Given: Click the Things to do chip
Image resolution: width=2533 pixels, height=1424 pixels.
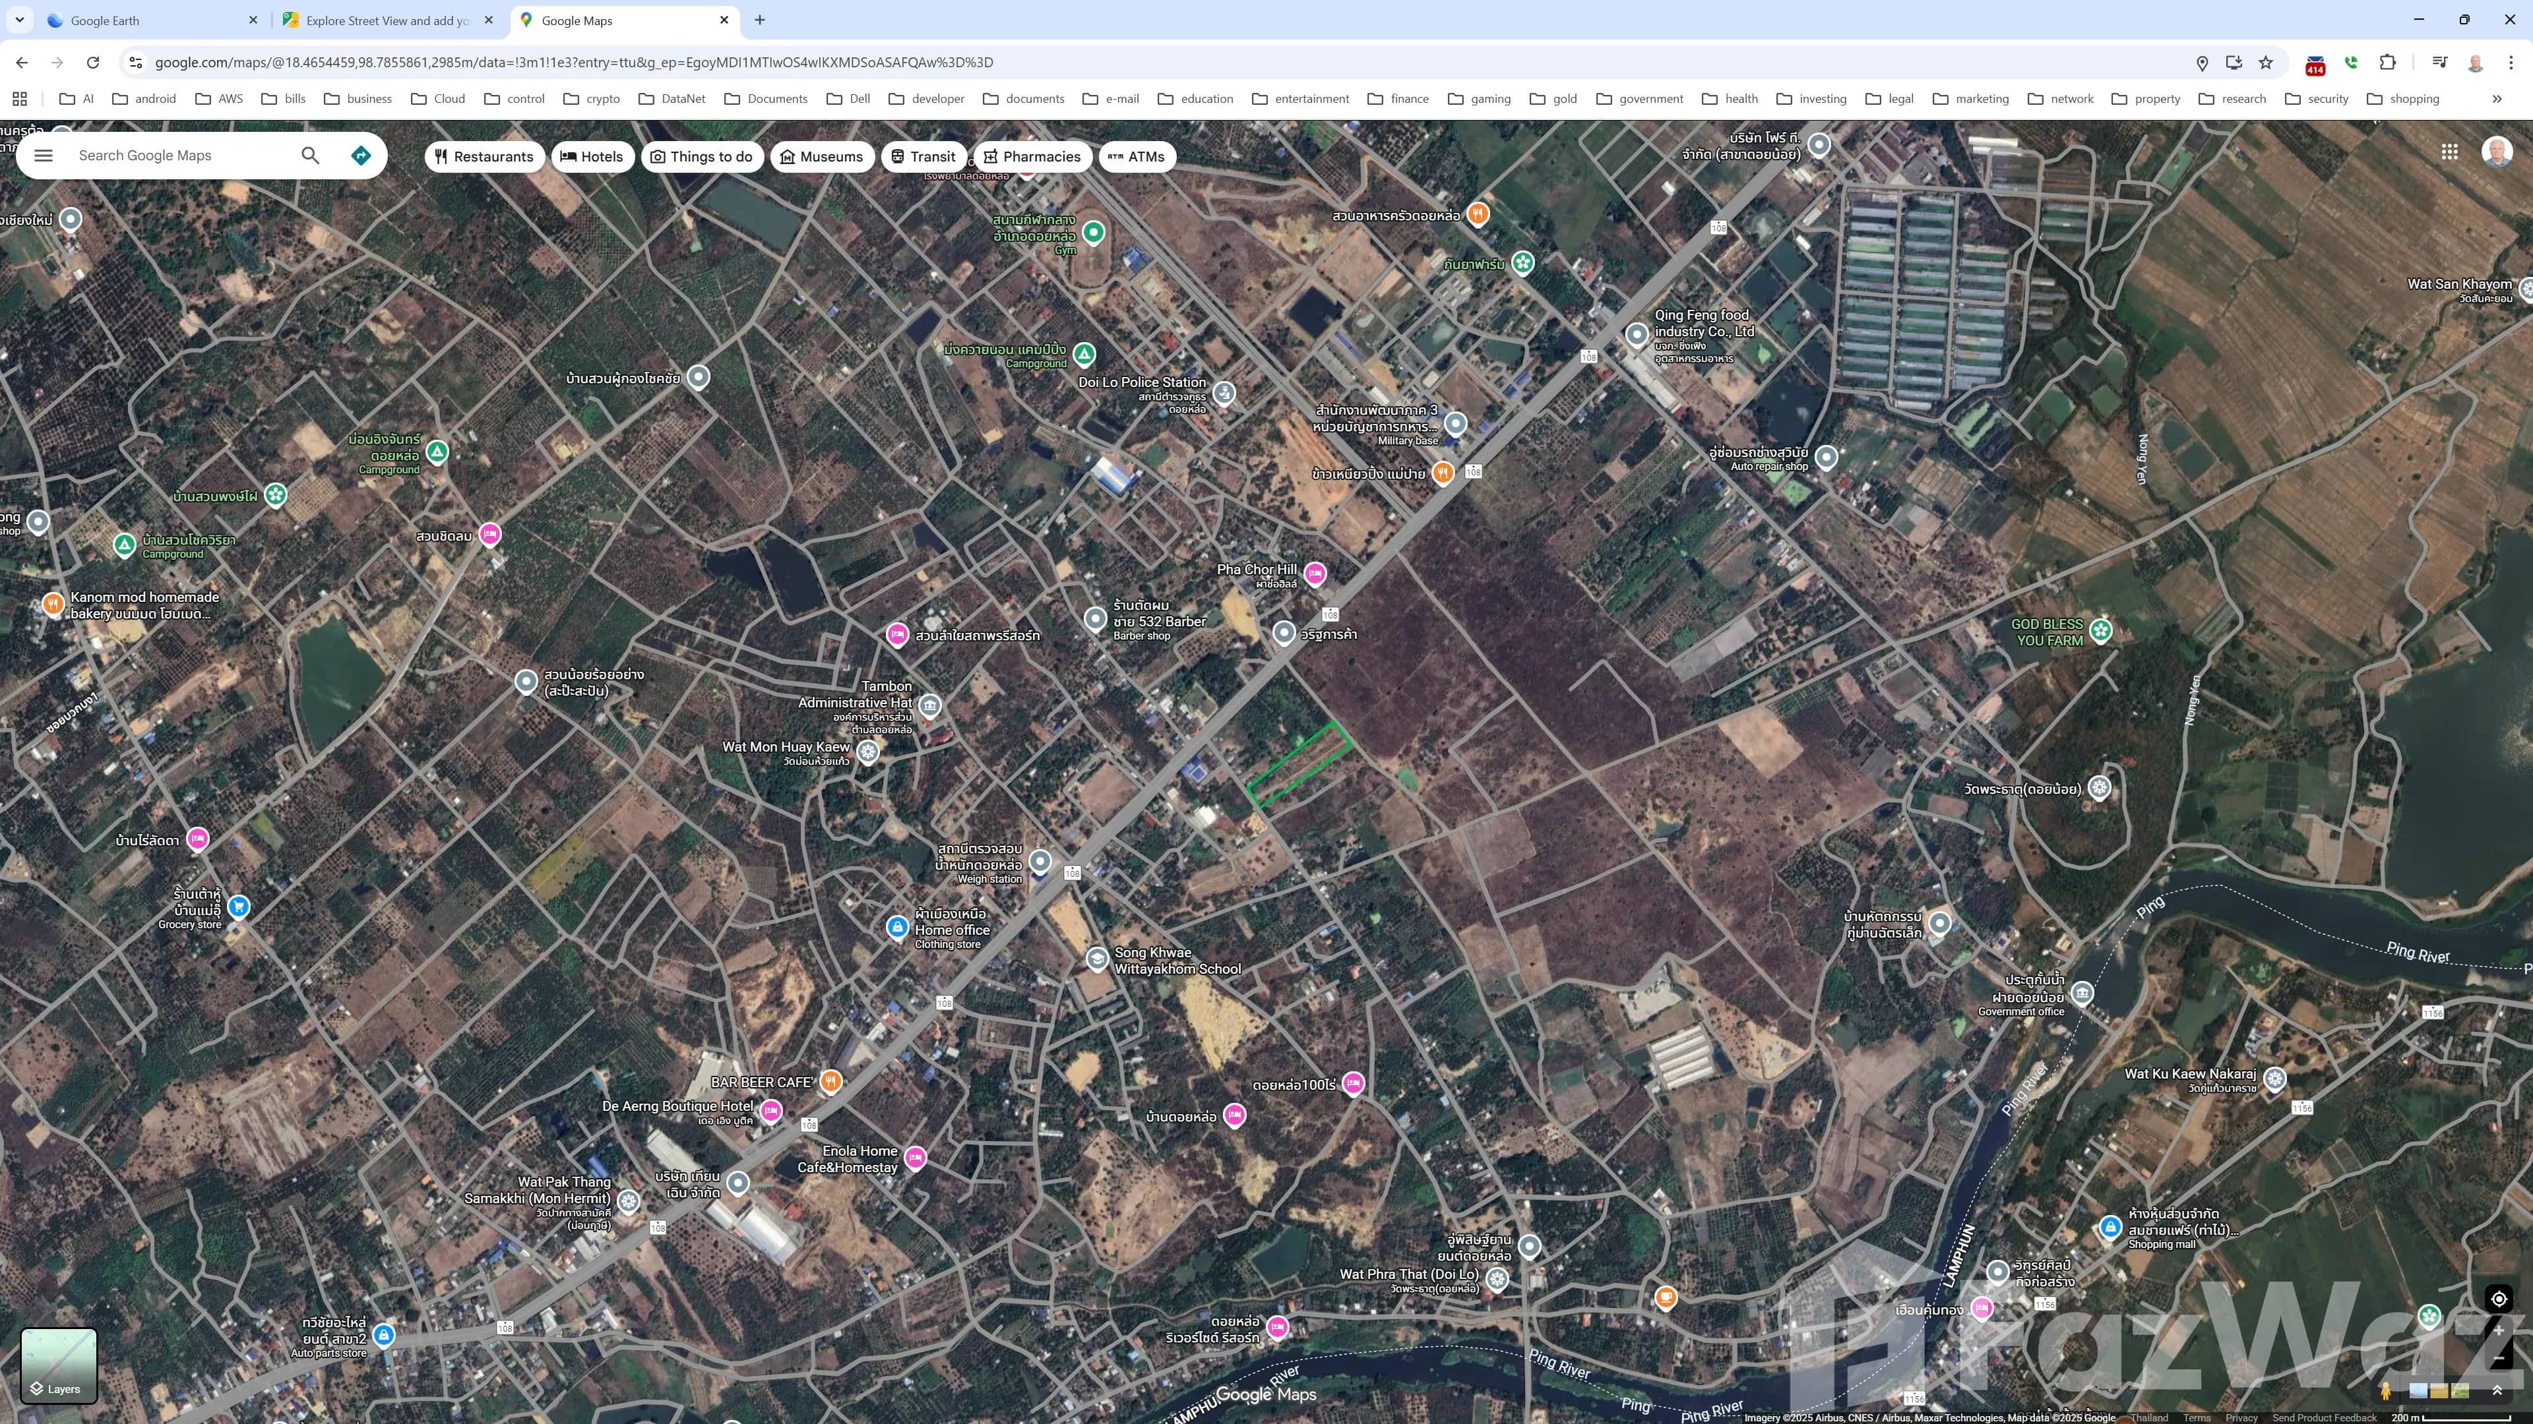Looking at the screenshot, I should tap(702, 156).
